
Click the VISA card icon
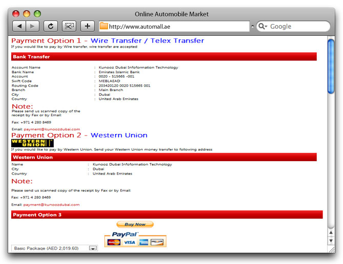click(130, 242)
